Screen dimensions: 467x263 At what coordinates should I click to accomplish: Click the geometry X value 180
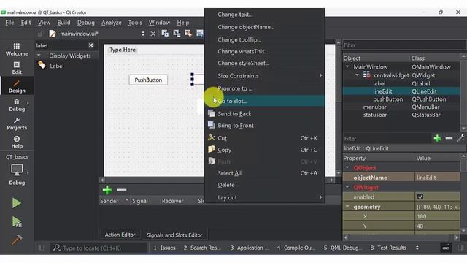[437, 216]
